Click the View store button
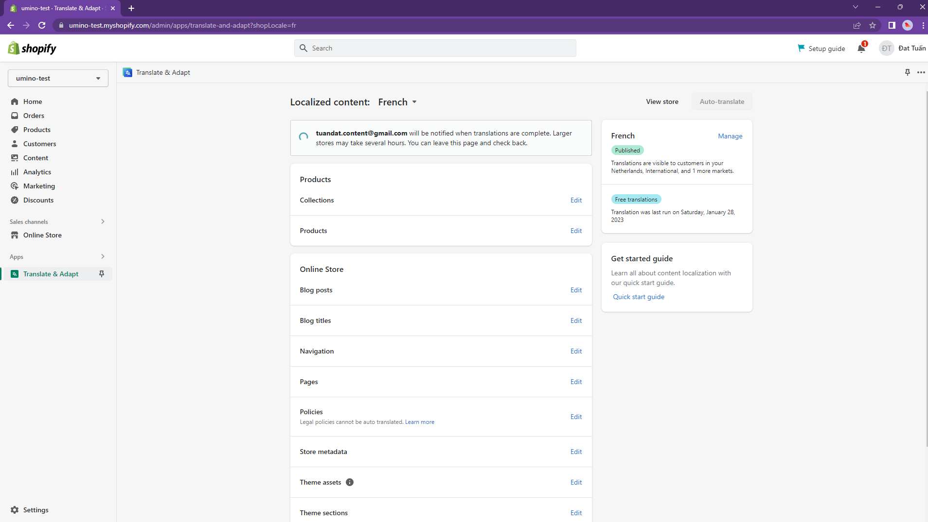 tap(662, 101)
